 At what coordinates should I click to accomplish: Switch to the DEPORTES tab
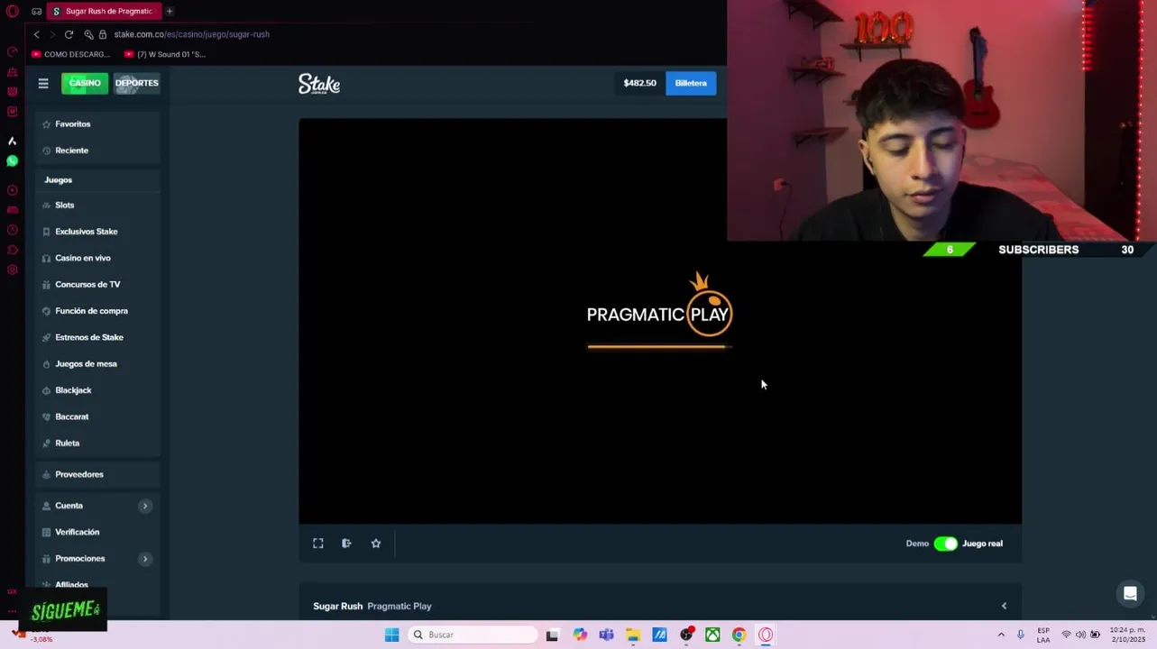tap(136, 83)
